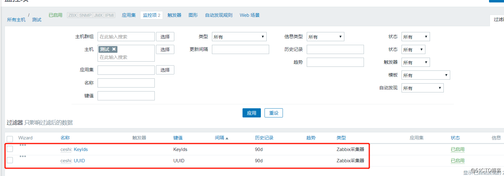Viewport: 504px width, 176px height.
Task: Toggle 已启用 status of UUID row
Action: [x=458, y=161]
